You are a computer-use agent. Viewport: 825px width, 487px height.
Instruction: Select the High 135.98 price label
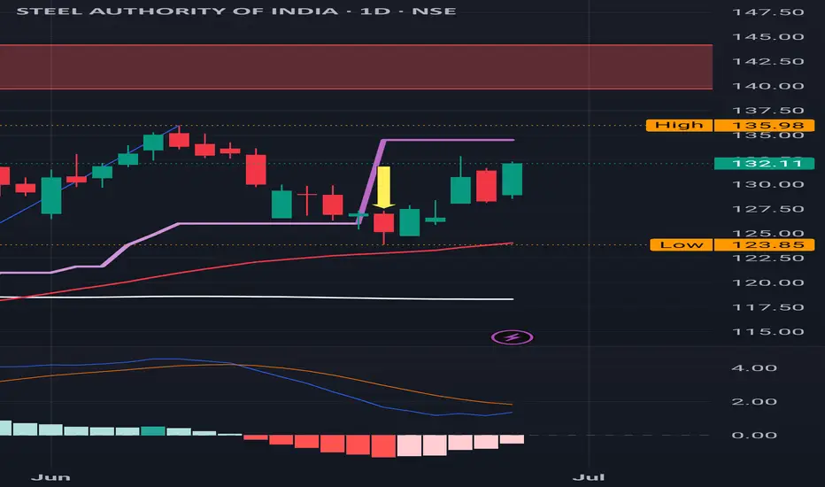point(730,126)
